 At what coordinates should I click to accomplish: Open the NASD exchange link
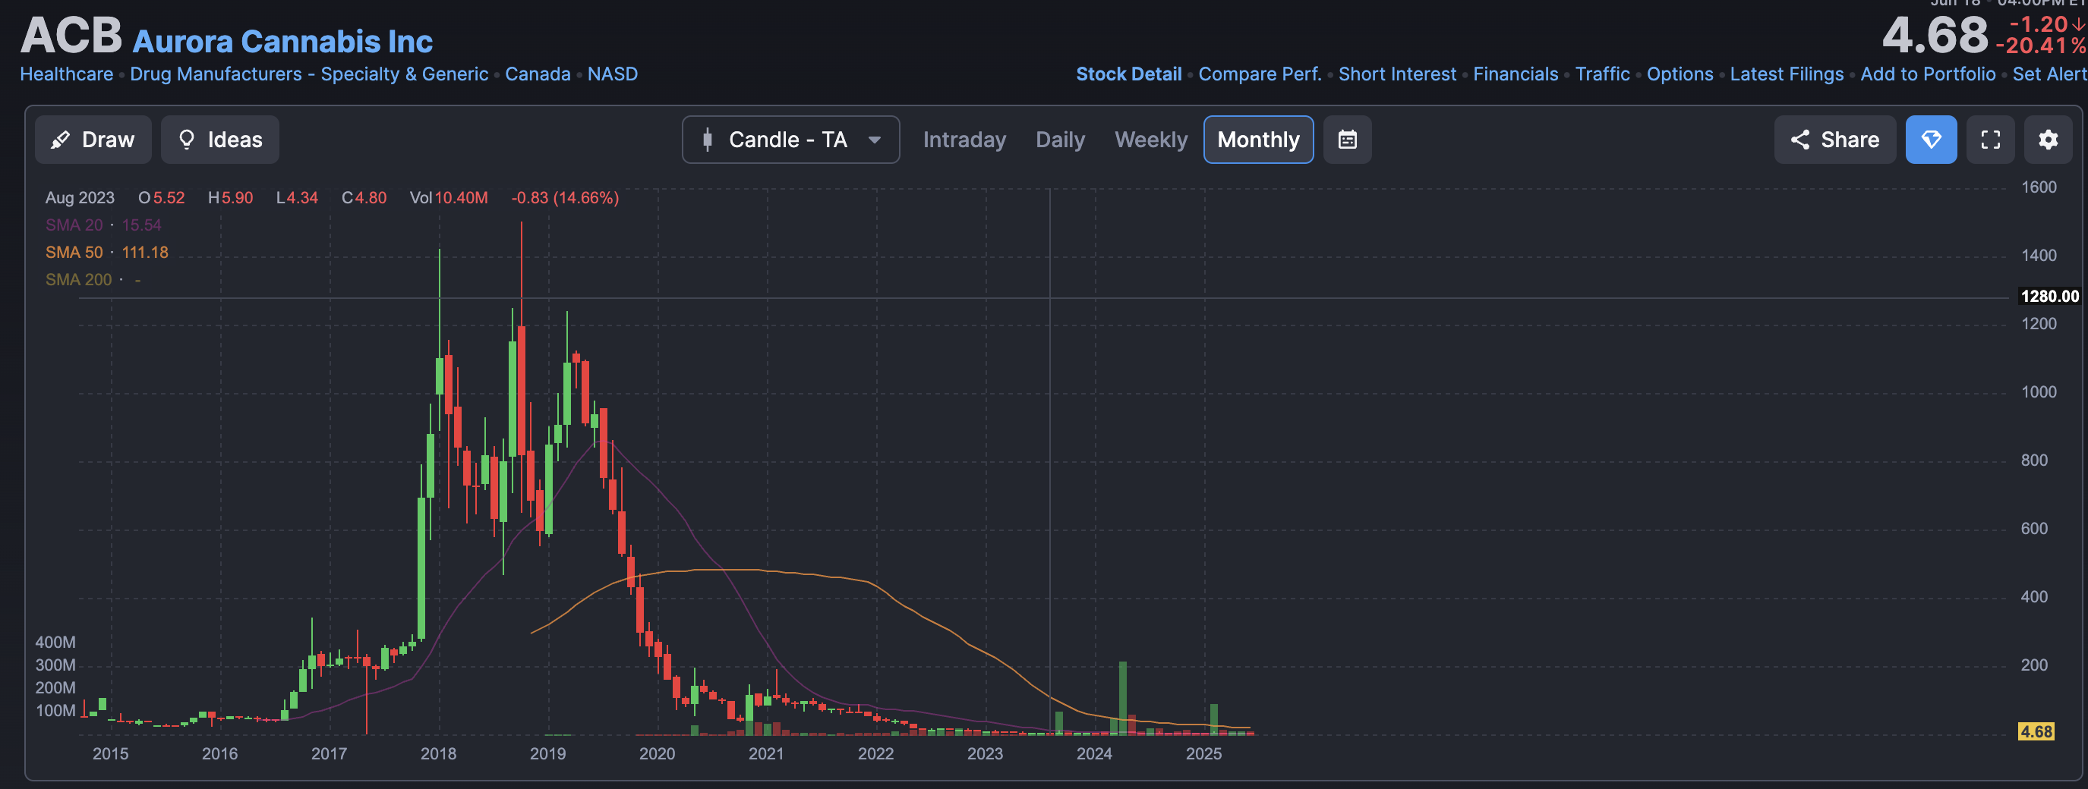point(612,74)
